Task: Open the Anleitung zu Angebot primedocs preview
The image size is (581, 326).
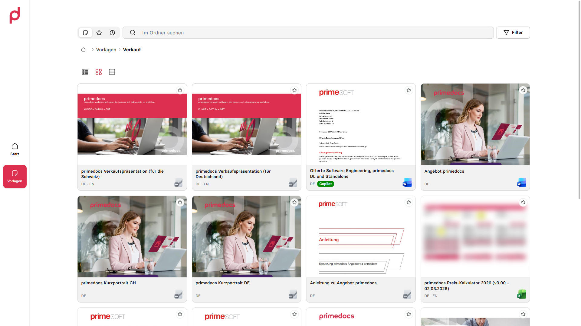Action: [x=361, y=237]
